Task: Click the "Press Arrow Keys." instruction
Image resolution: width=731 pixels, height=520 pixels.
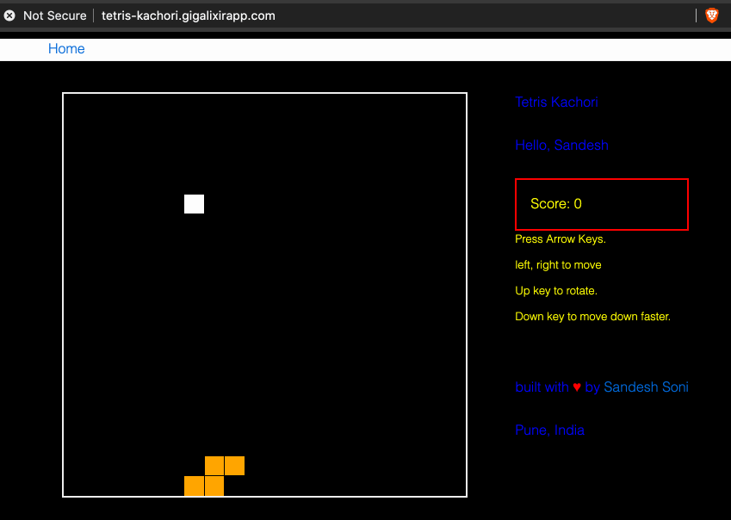Action: [561, 239]
